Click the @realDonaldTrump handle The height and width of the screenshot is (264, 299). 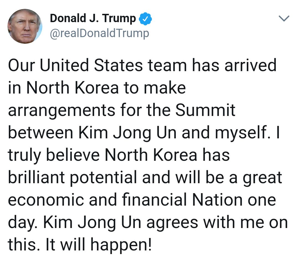(x=99, y=33)
